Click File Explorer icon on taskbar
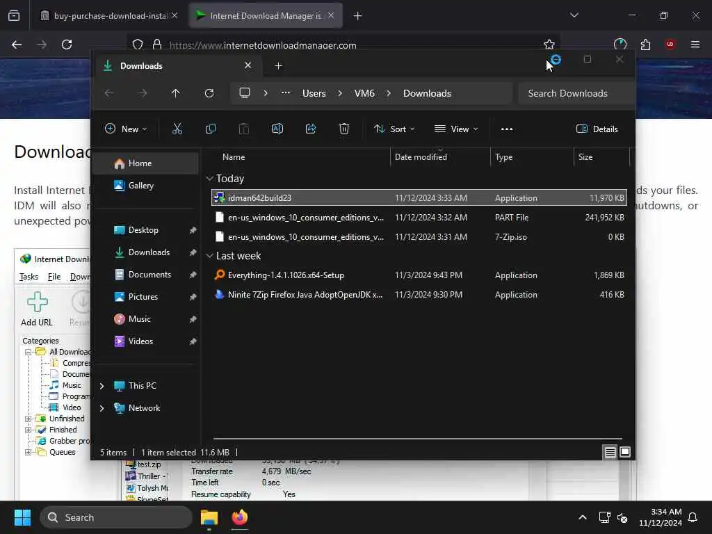Screen dimensions: 712x534 (x=209, y=517)
